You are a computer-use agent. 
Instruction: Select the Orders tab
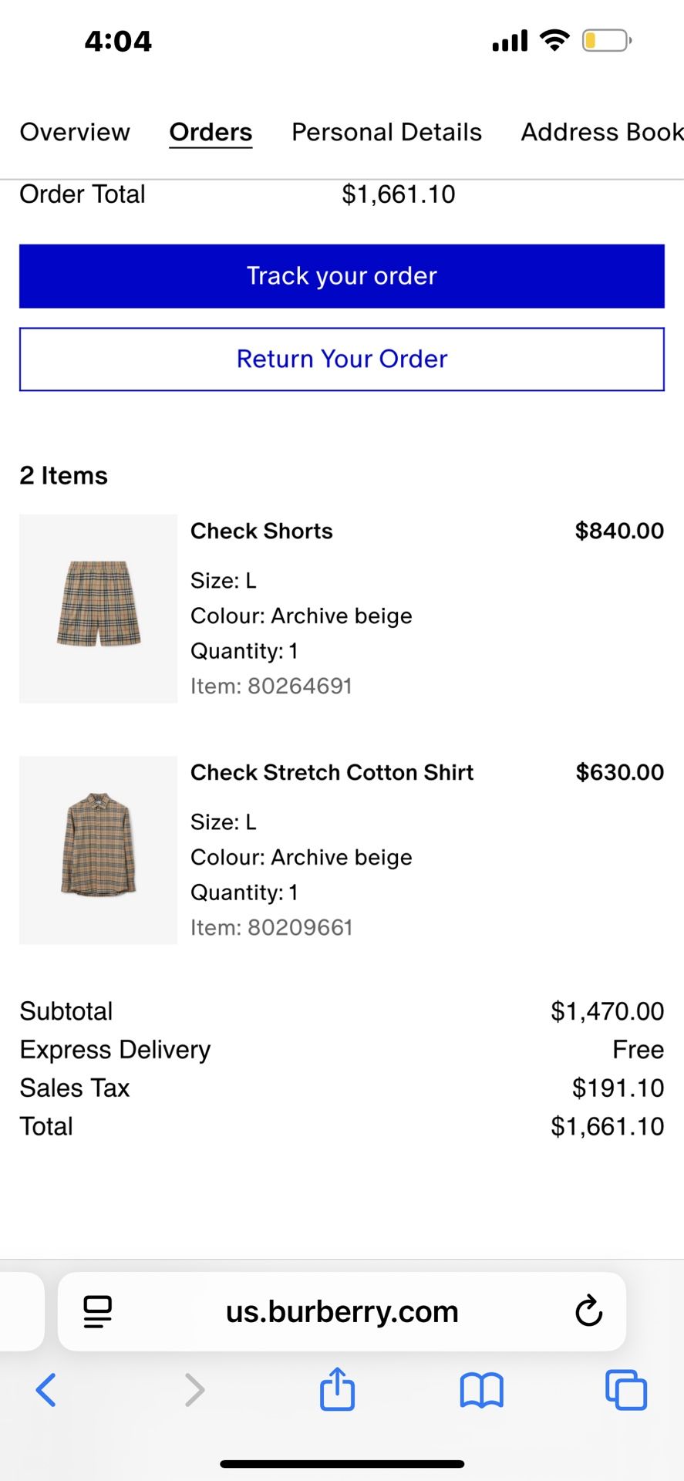211,132
